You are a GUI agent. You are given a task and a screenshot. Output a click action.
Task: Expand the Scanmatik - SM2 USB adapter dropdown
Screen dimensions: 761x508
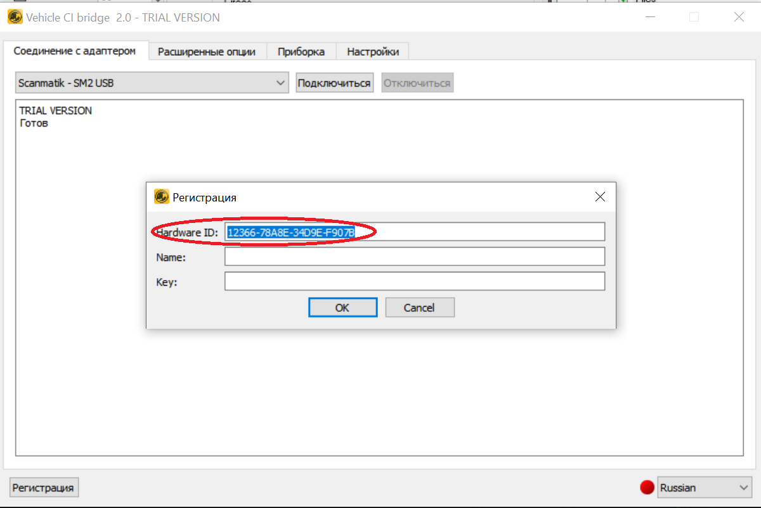(x=152, y=83)
